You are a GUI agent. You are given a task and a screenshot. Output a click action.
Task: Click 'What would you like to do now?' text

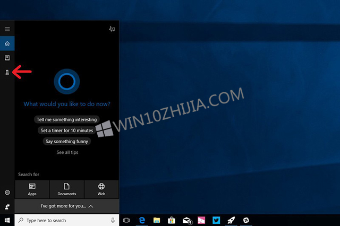[67, 104]
